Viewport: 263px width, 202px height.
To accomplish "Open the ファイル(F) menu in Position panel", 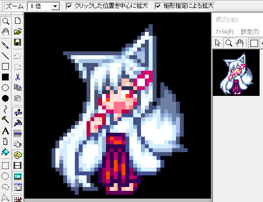I will [224, 32].
